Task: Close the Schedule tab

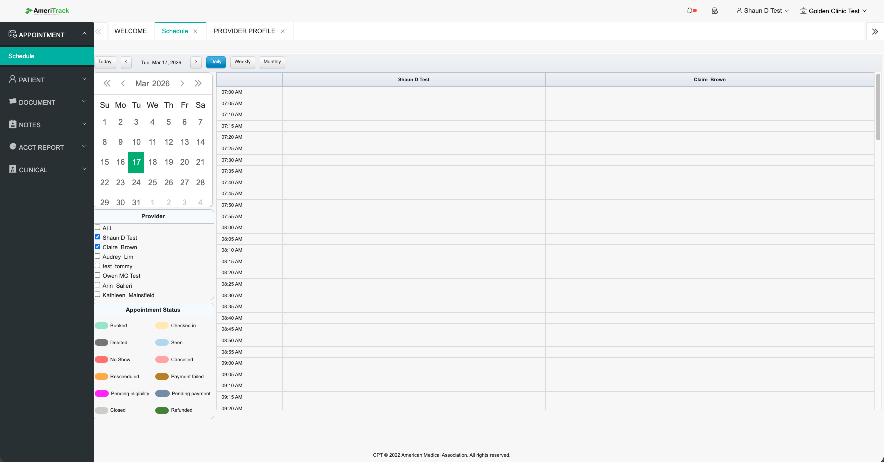Action: tap(195, 31)
